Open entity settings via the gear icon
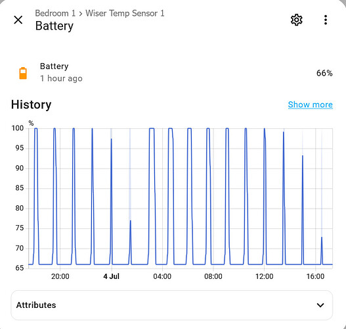Image resolution: width=346 pixels, height=329 pixels. (296, 20)
